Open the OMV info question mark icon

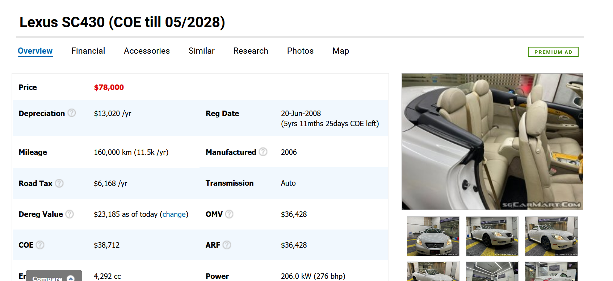(229, 214)
